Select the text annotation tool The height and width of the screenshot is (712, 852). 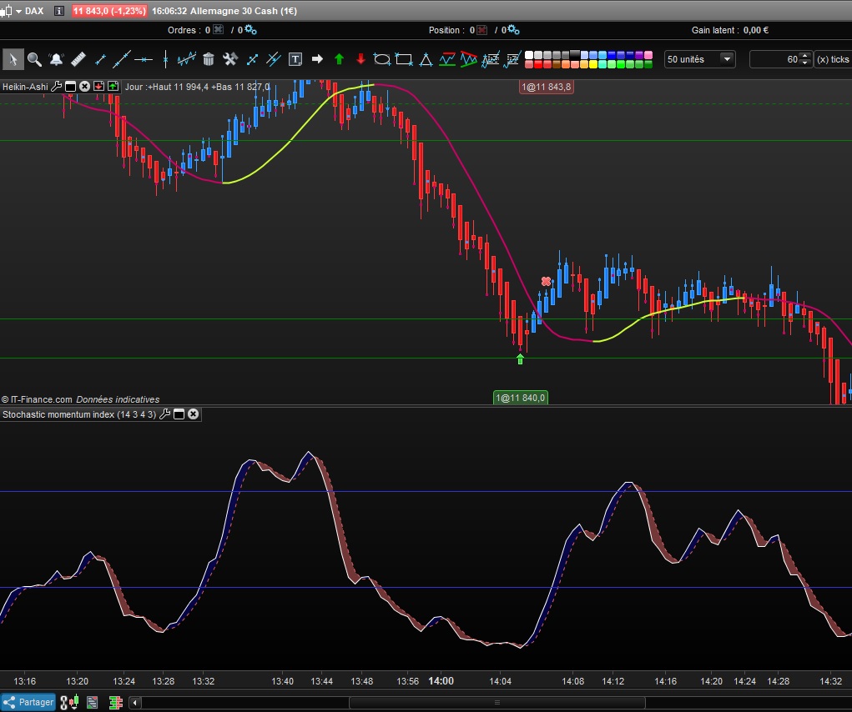pos(295,59)
